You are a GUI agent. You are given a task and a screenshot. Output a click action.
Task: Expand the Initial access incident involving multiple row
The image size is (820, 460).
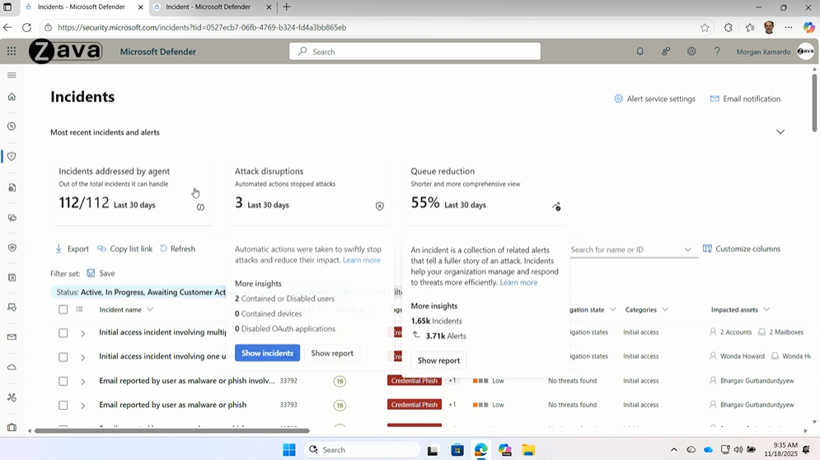point(82,333)
